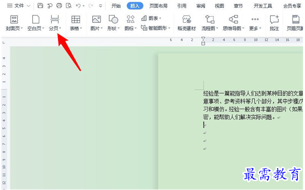
Task: Insert 智能图形 smart graphic
Action: pyautogui.click(x=155, y=28)
